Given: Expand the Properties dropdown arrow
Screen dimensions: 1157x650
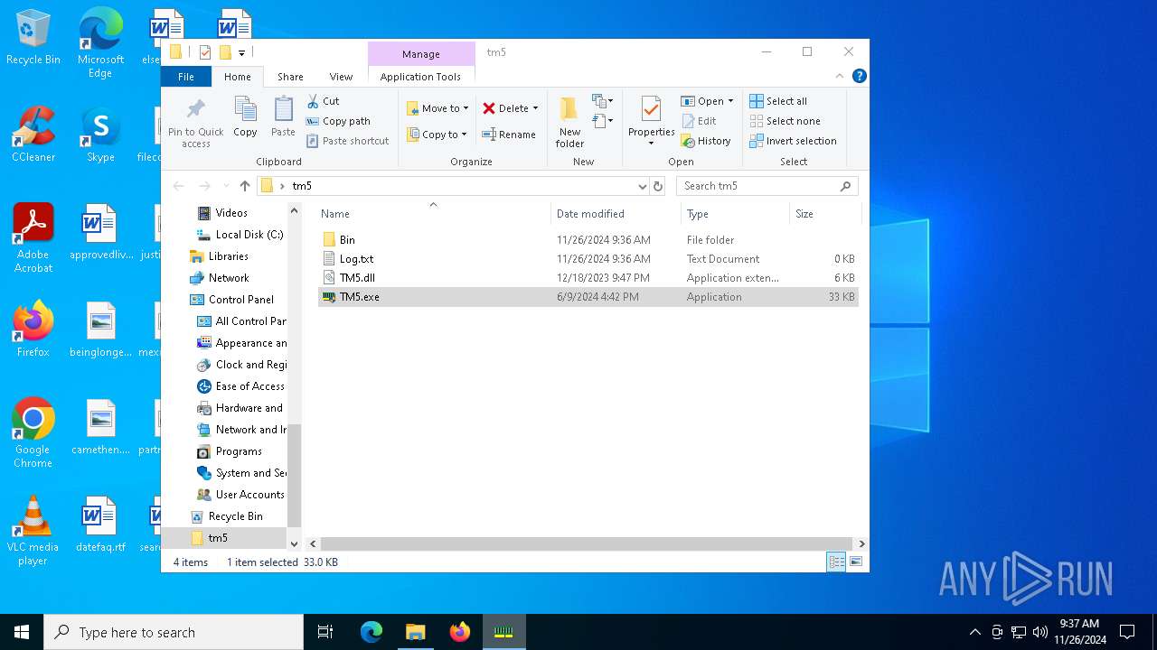Looking at the screenshot, I should point(651,144).
